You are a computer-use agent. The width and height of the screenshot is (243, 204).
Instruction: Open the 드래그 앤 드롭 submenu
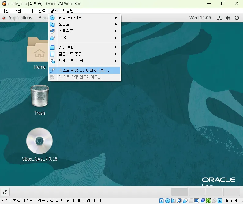[84, 61]
